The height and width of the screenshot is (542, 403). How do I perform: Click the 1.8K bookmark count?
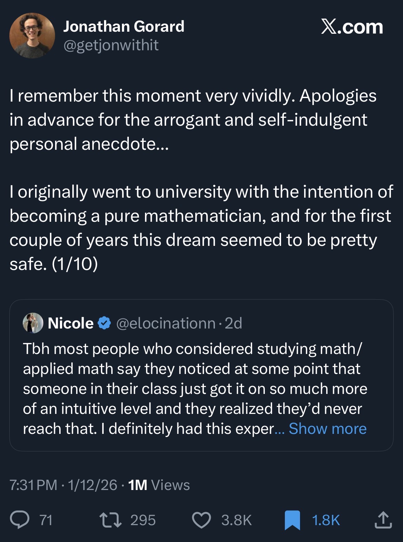(326, 520)
